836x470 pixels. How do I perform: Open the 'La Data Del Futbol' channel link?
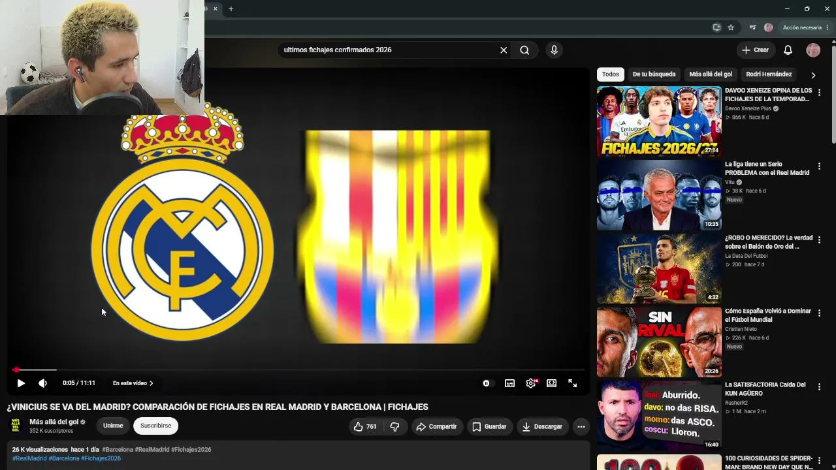pyautogui.click(x=748, y=256)
